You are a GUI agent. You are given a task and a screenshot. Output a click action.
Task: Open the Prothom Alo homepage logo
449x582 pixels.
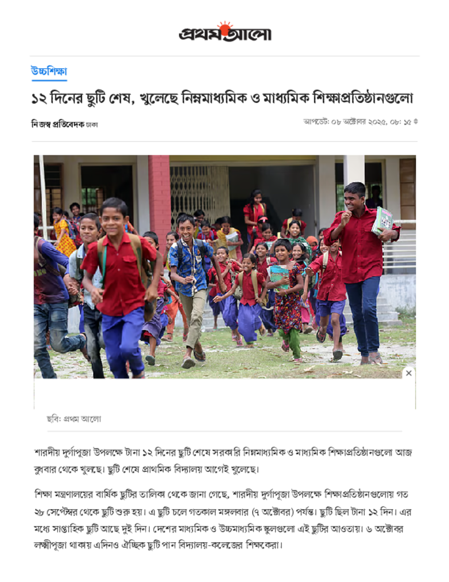point(225,32)
